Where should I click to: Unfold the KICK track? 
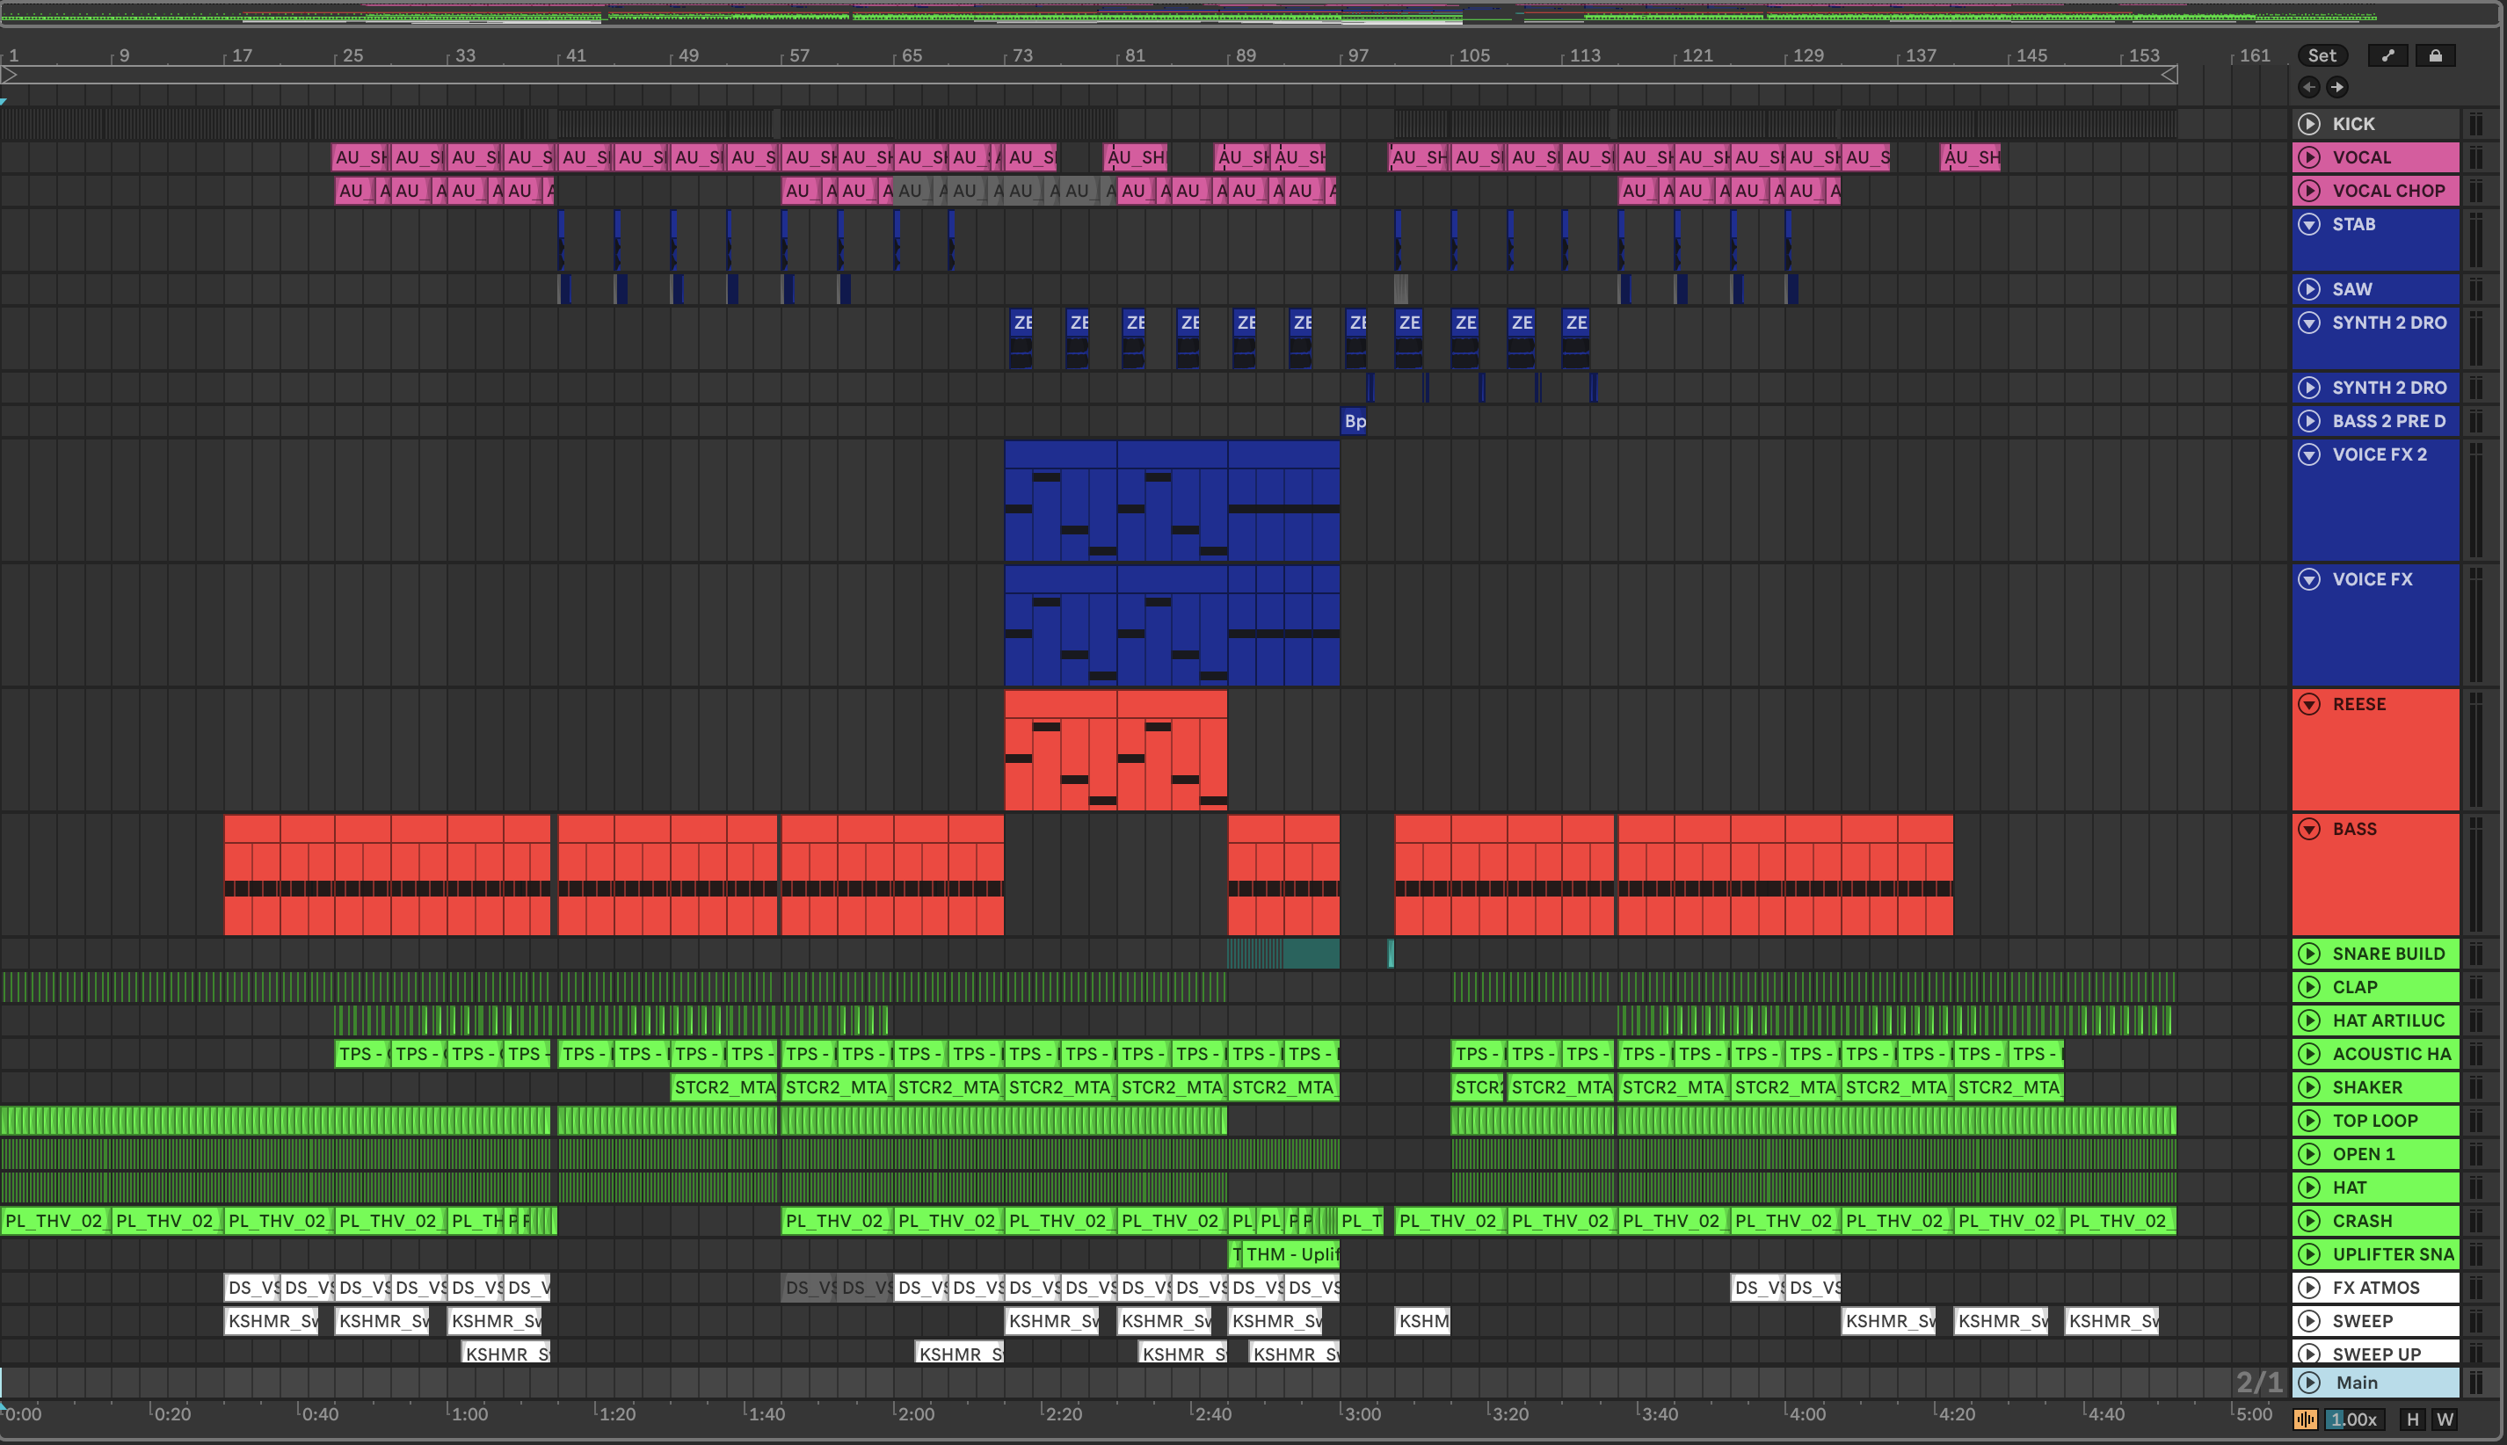pos(2309,124)
